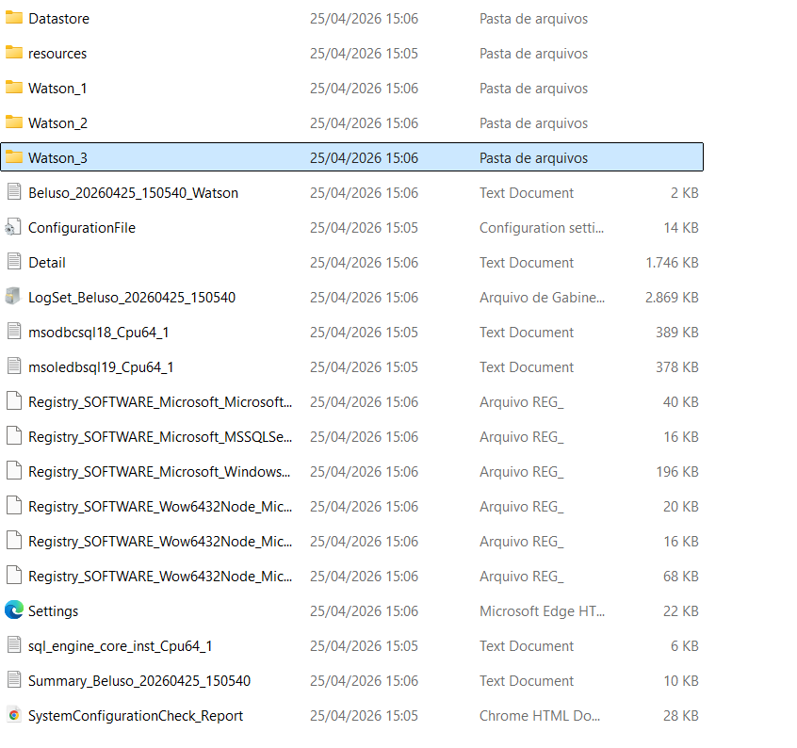Image resolution: width=797 pixels, height=748 pixels.
Task: Click the "10 KB" size value
Action: [680, 681]
